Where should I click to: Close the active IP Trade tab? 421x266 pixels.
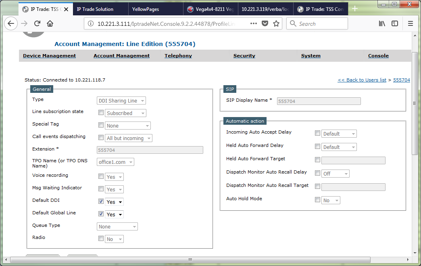click(66, 9)
